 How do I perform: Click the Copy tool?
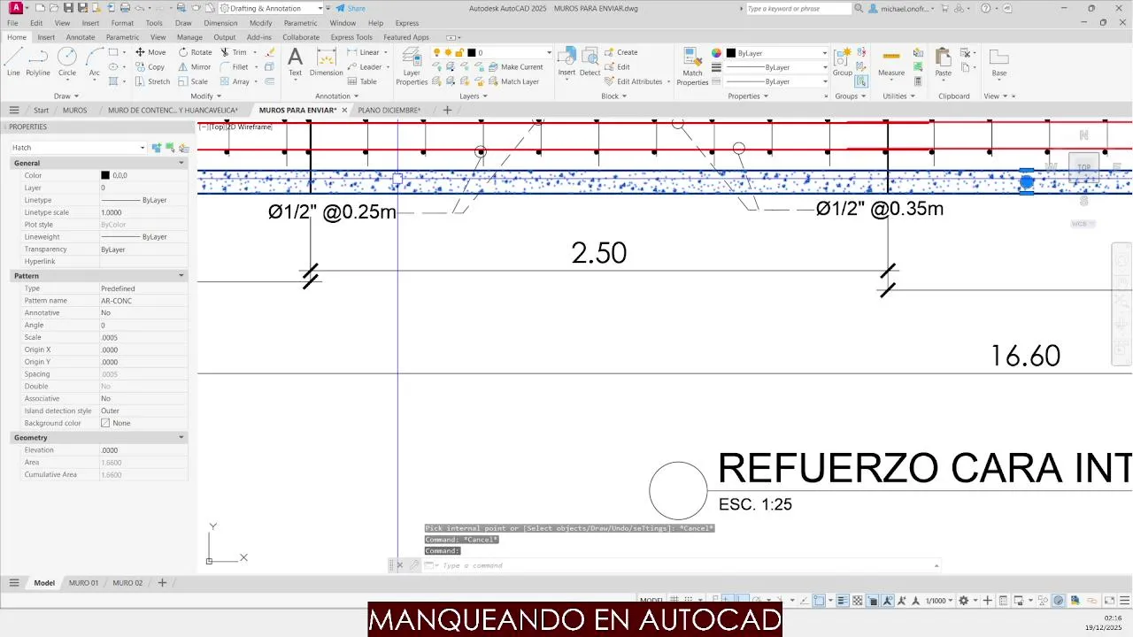point(150,66)
